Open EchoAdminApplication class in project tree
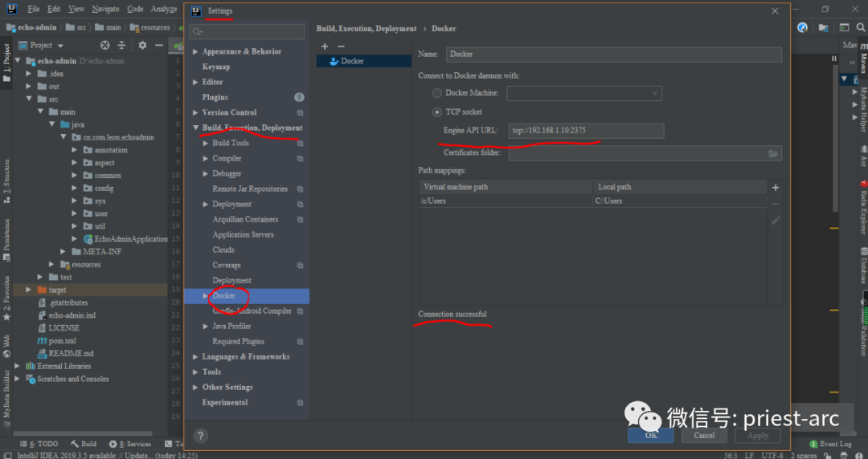Image resolution: width=868 pixels, height=459 pixels. [125, 239]
